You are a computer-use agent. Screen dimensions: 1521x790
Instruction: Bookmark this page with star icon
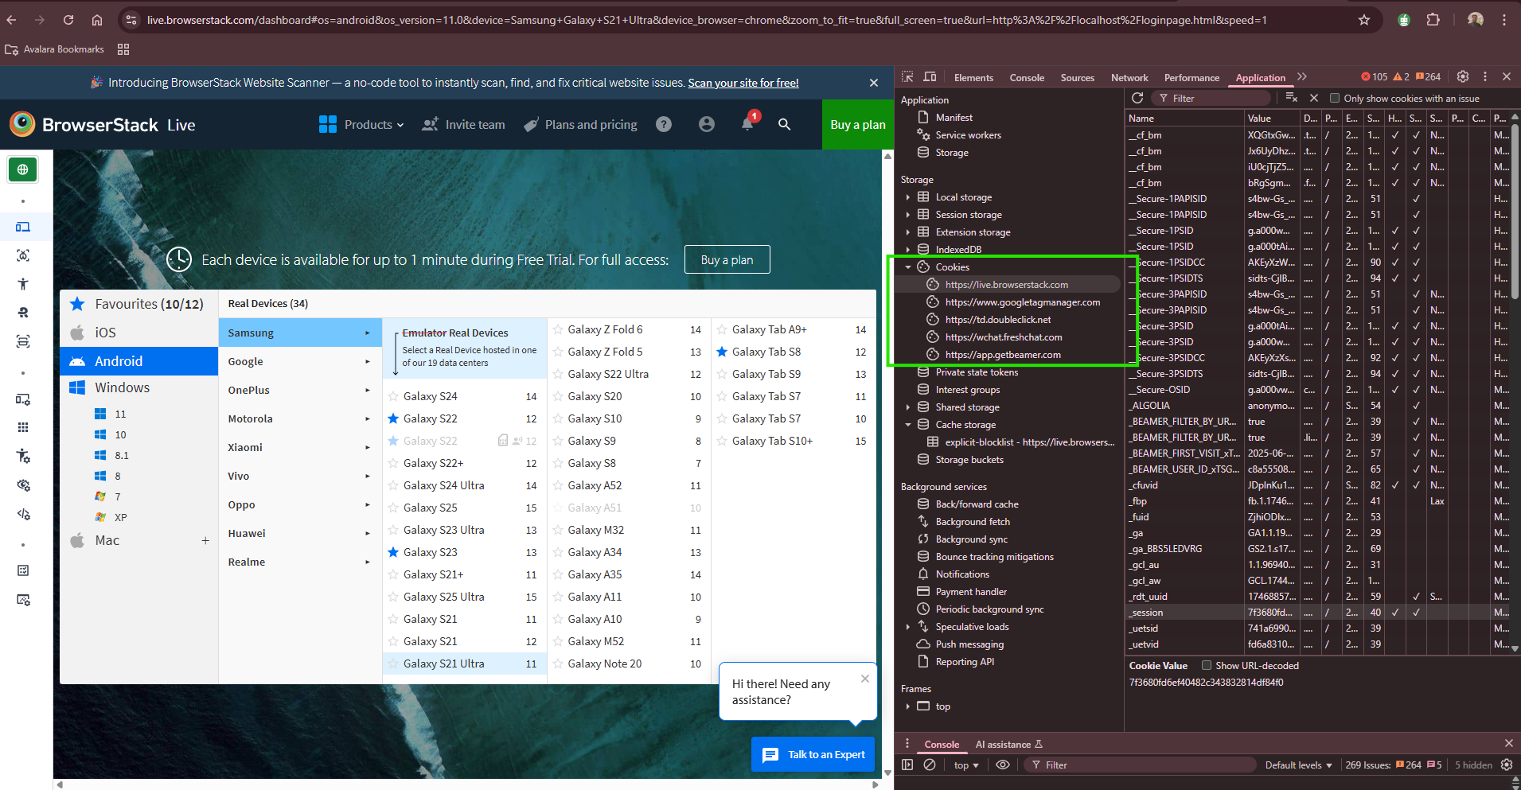pos(1364,20)
